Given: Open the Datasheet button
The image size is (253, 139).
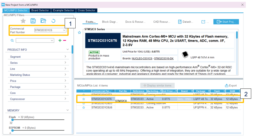Looking at the screenshot, I should click(x=185, y=22).
